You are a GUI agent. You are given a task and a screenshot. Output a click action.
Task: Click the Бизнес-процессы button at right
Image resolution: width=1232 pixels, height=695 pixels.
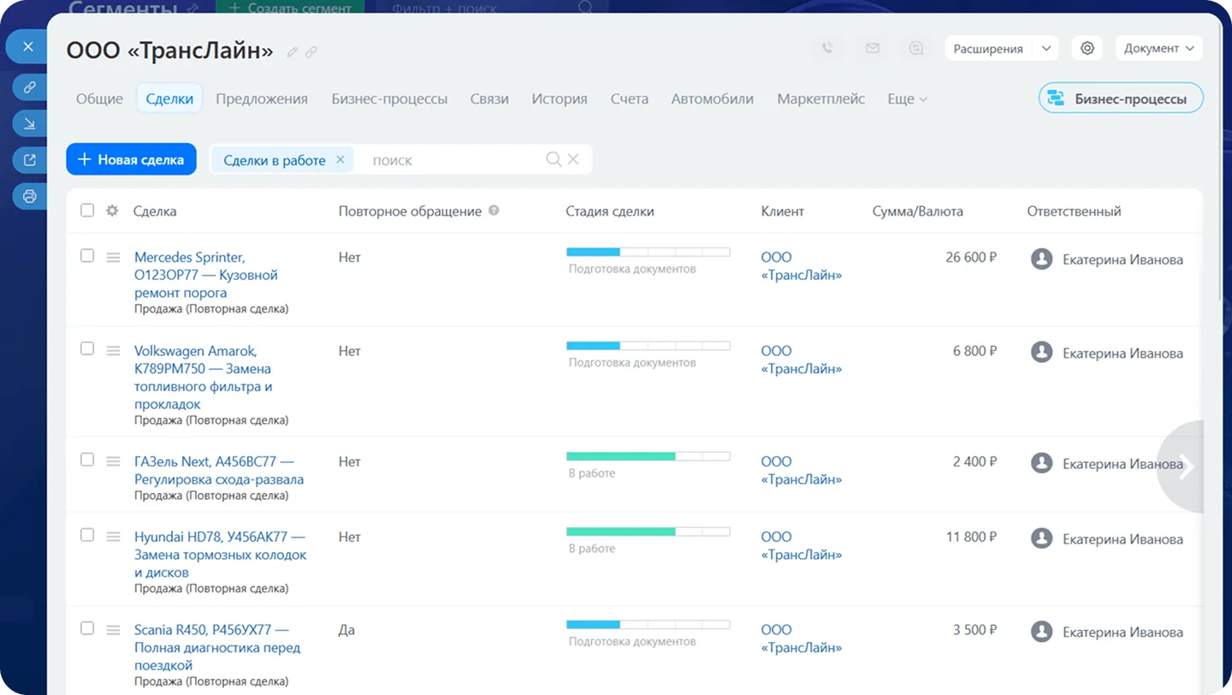click(1121, 98)
